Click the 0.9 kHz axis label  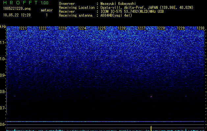[x=3, y=75]
